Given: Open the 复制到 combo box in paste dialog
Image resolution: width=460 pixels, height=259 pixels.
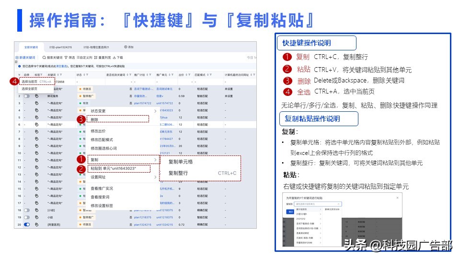Looking at the screenshot, I should [318, 204].
